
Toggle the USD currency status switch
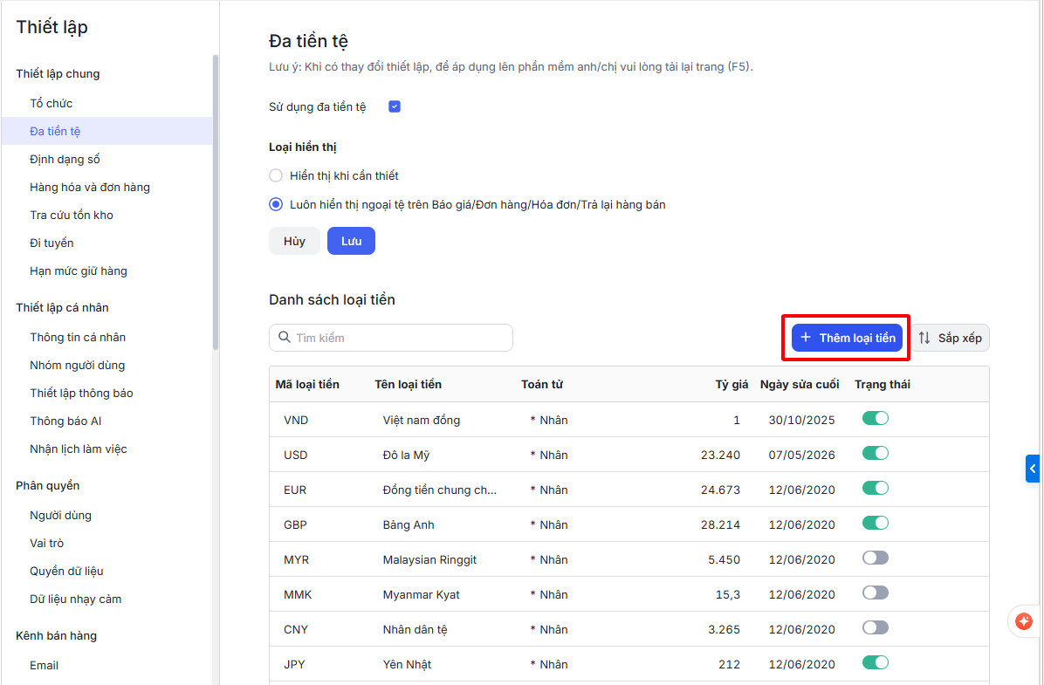tap(875, 454)
